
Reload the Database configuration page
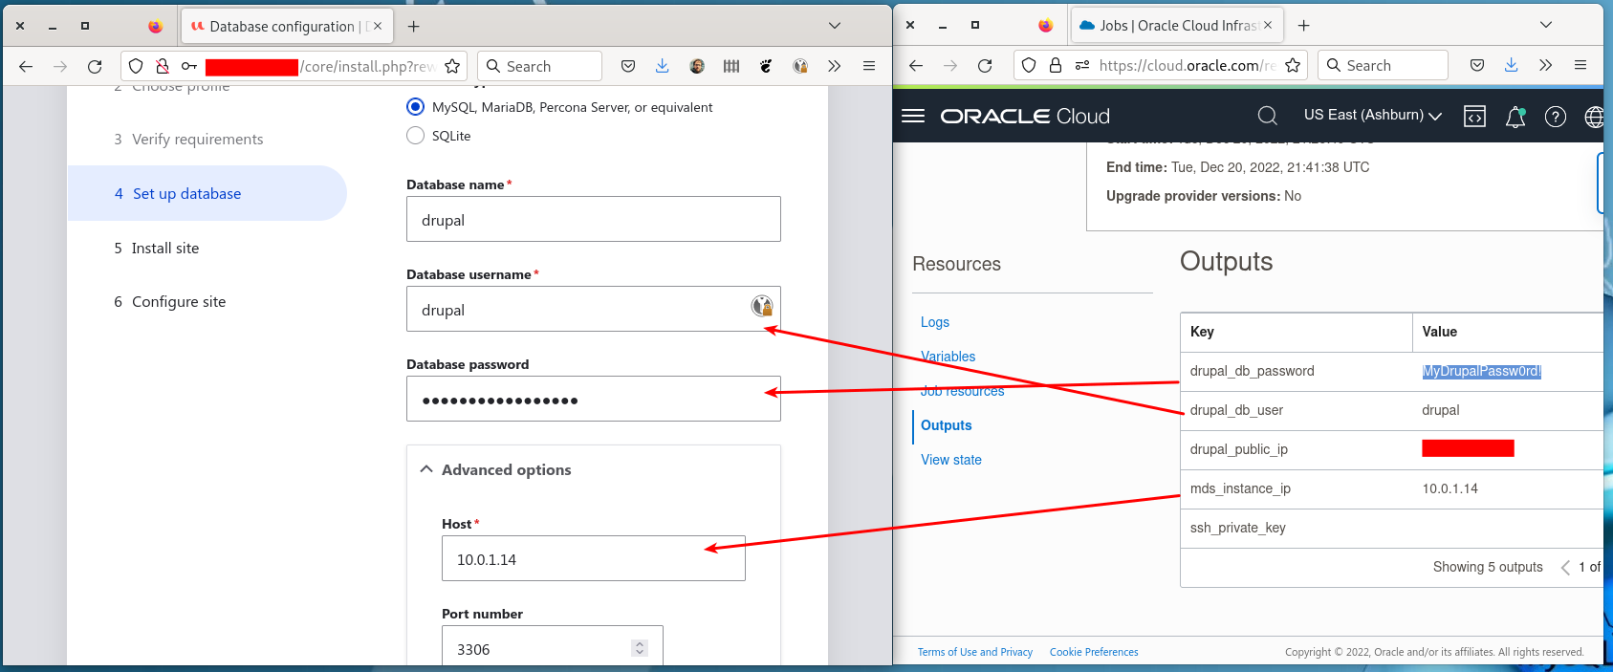coord(95,66)
